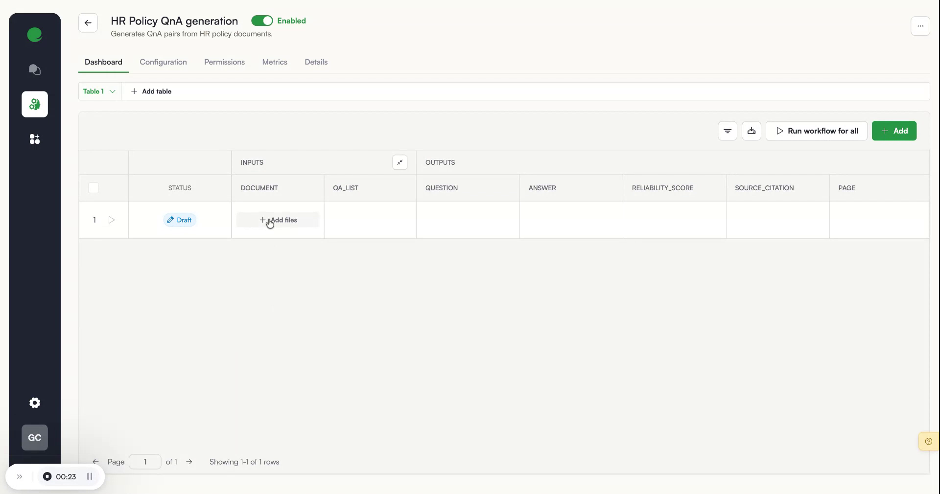This screenshot has height=494, width=940.
Task: Open the apps grid icon in sidebar
Action: pos(34,139)
